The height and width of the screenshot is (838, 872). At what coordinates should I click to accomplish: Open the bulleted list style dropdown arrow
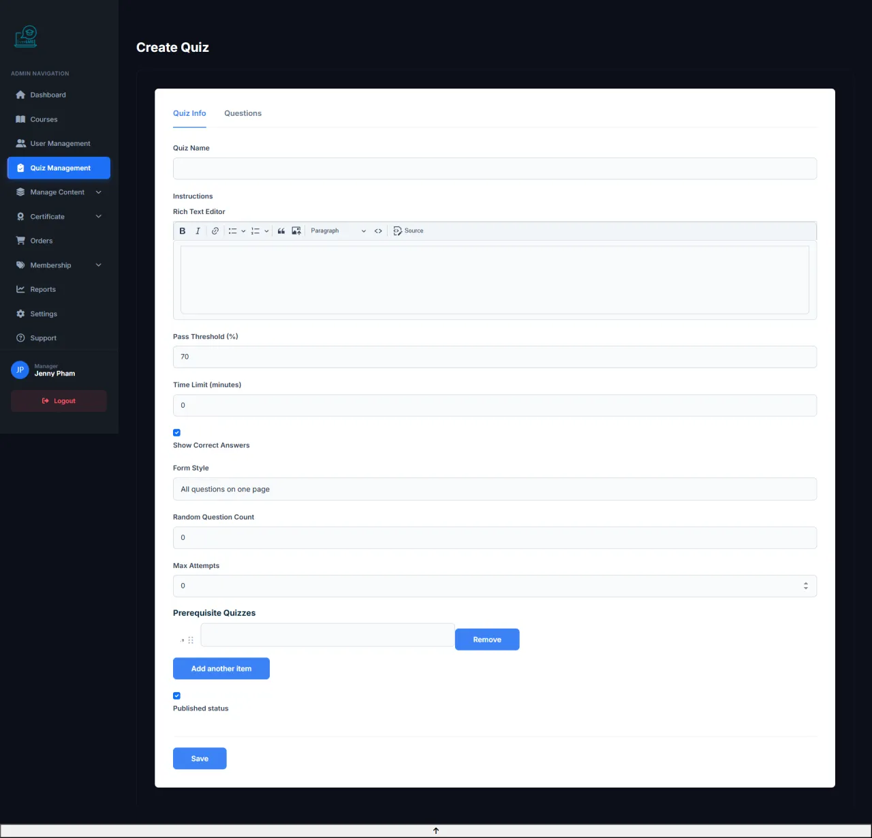pos(243,231)
